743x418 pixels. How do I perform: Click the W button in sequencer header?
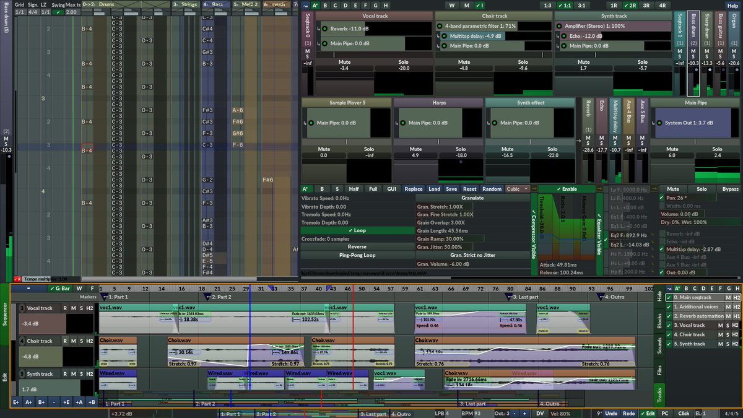pyautogui.click(x=80, y=288)
